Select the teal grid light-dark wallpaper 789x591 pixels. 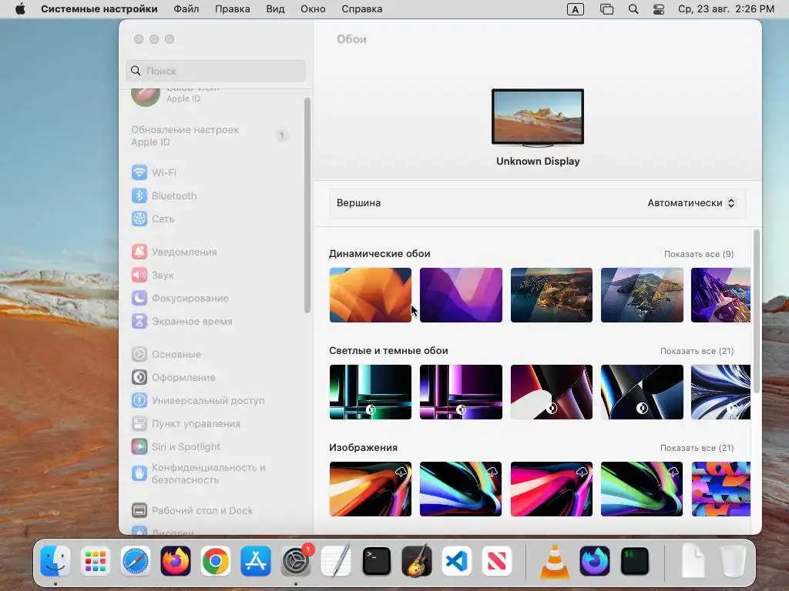click(371, 392)
